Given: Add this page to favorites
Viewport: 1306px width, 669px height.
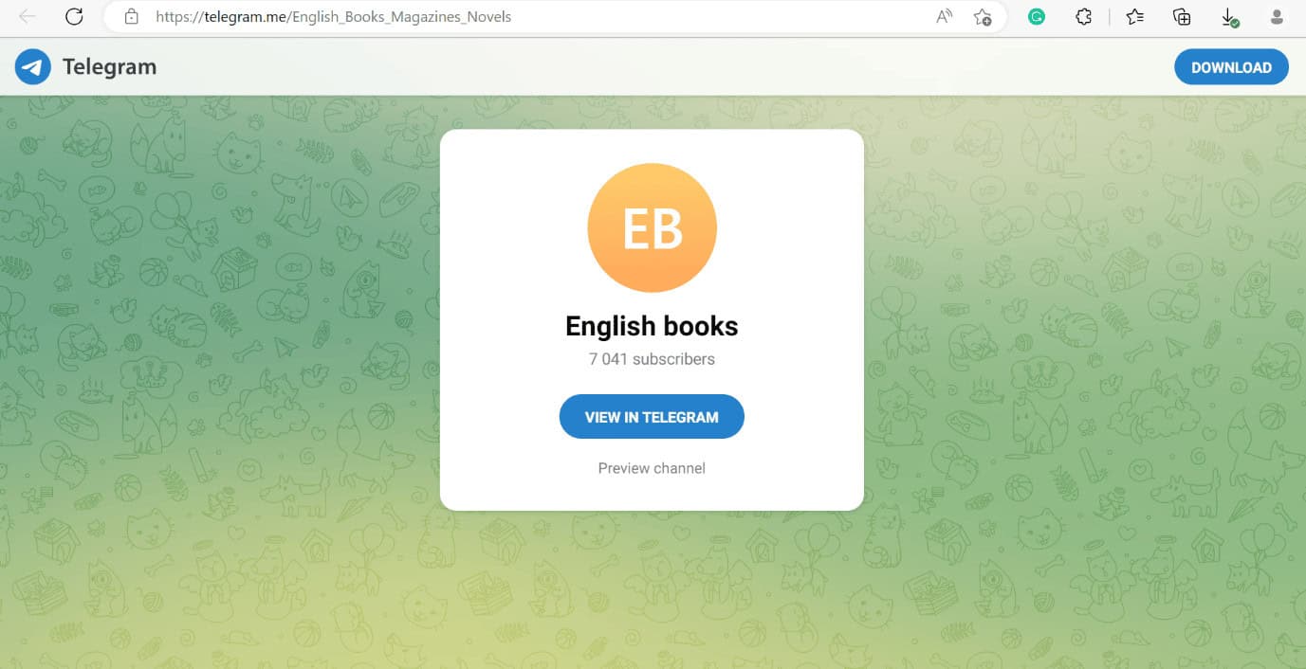Looking at the screenshot, I should tap(984, 16).
